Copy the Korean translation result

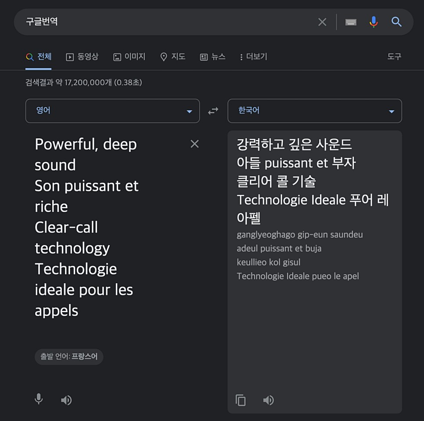(x=241, y=400)
